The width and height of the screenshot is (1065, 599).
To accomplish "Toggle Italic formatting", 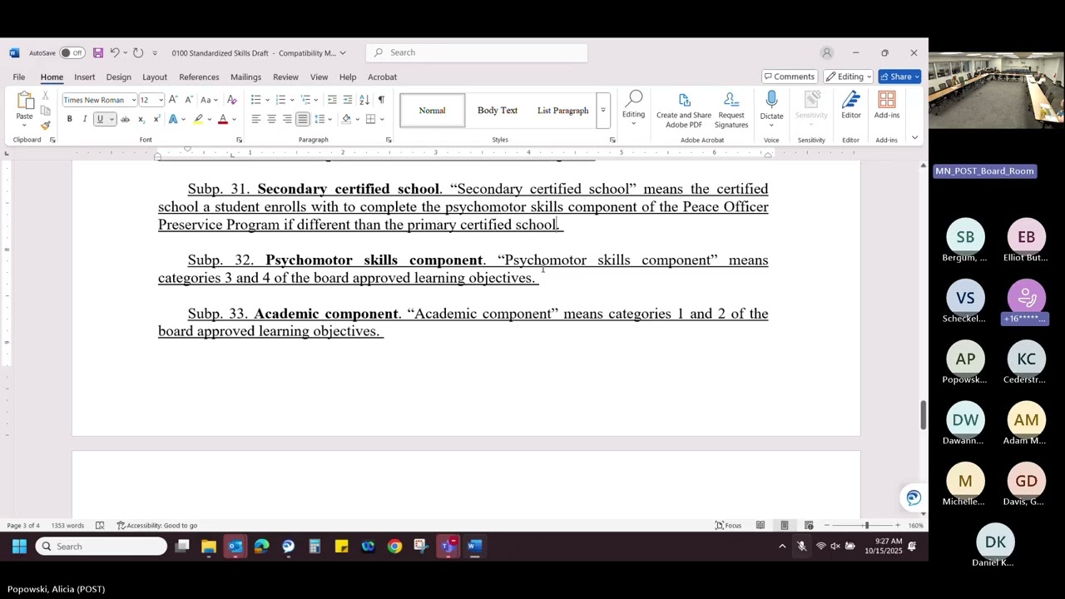I will point(85,119).
